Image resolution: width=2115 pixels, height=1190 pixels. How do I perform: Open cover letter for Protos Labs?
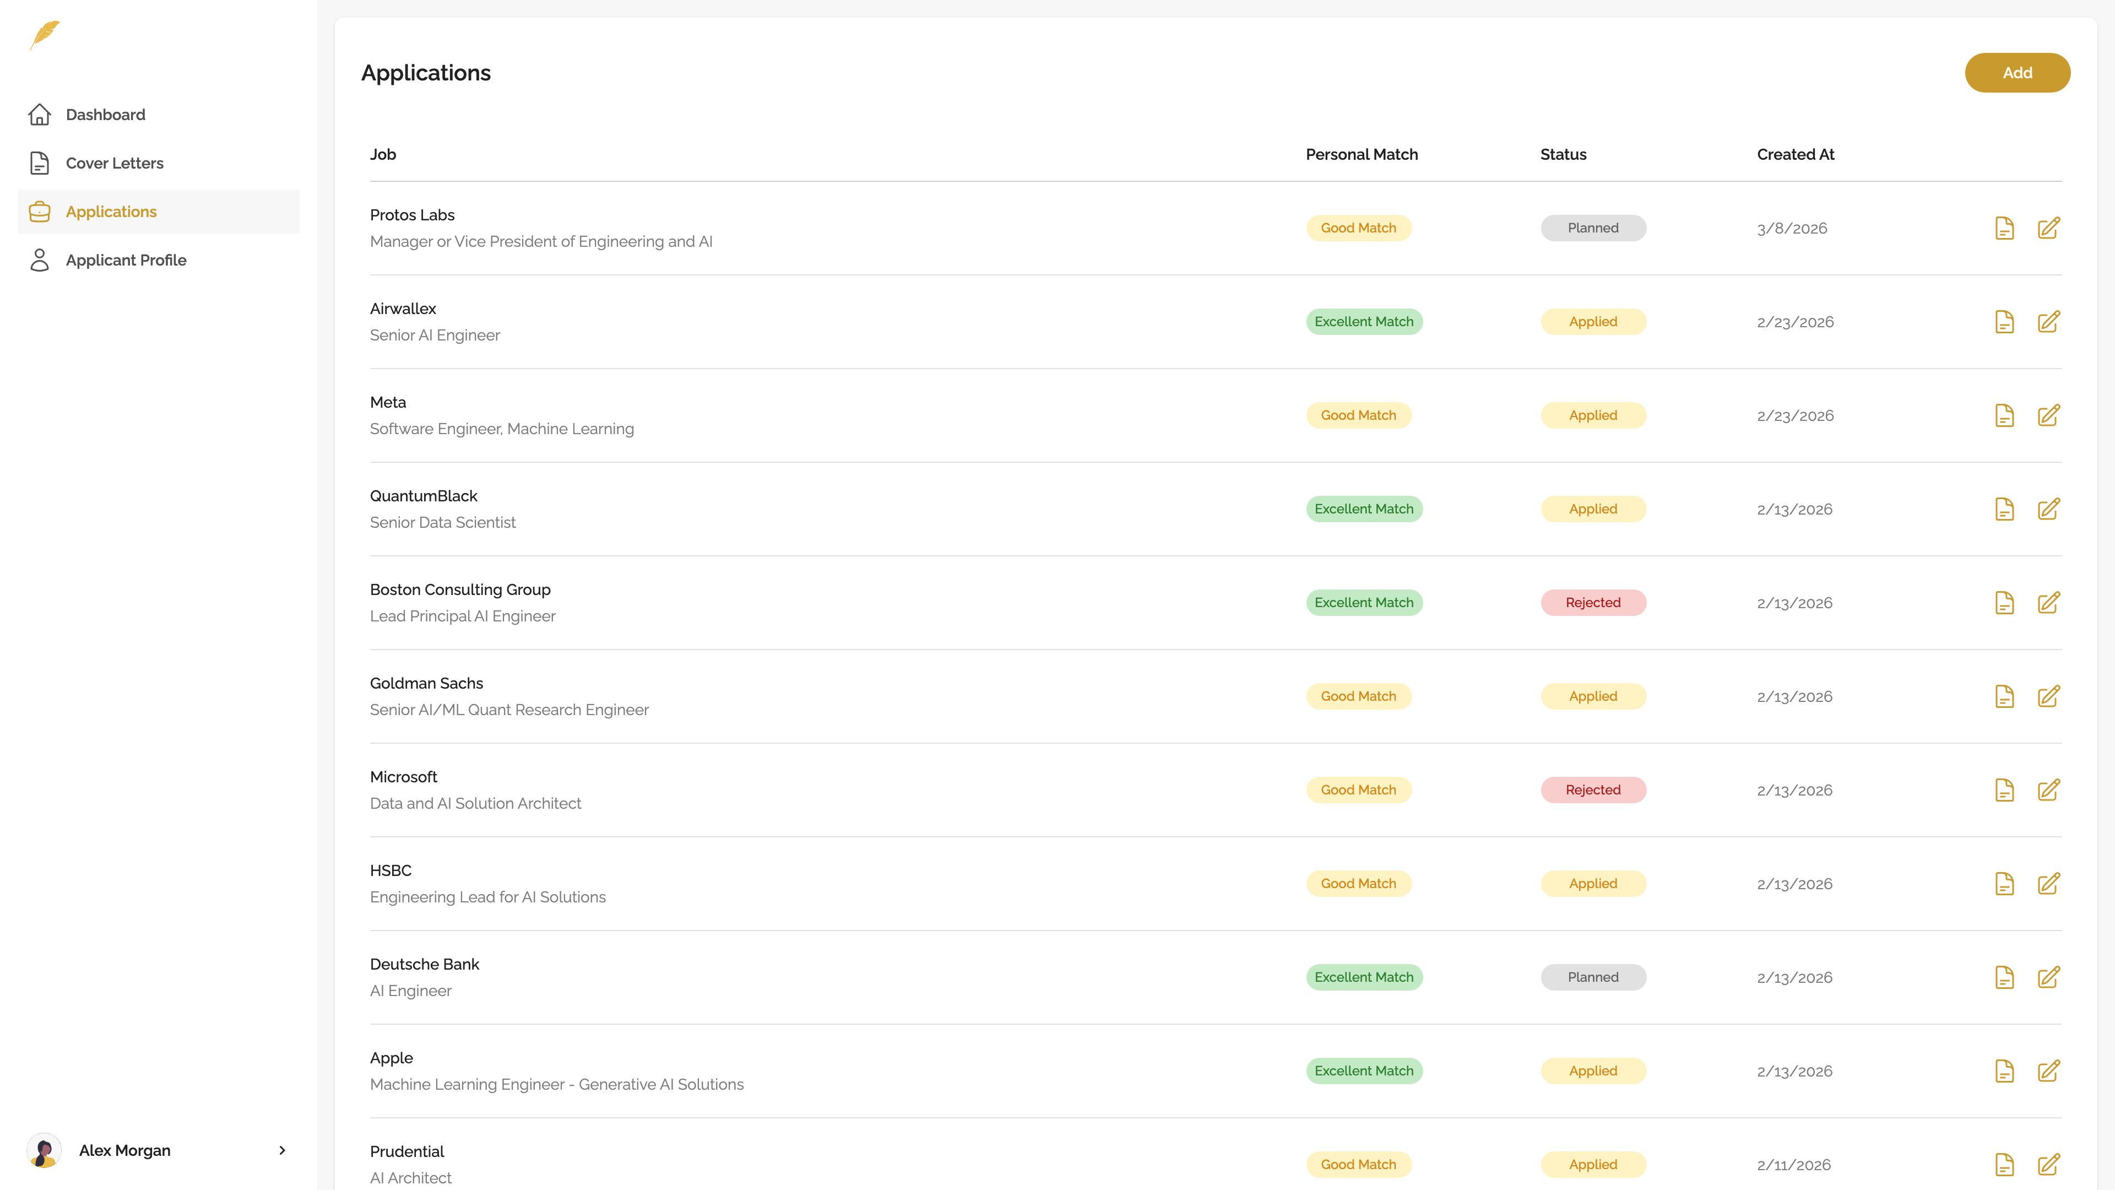2004,228
